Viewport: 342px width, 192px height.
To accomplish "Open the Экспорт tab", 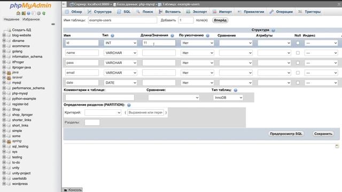I will coord(197,12).
